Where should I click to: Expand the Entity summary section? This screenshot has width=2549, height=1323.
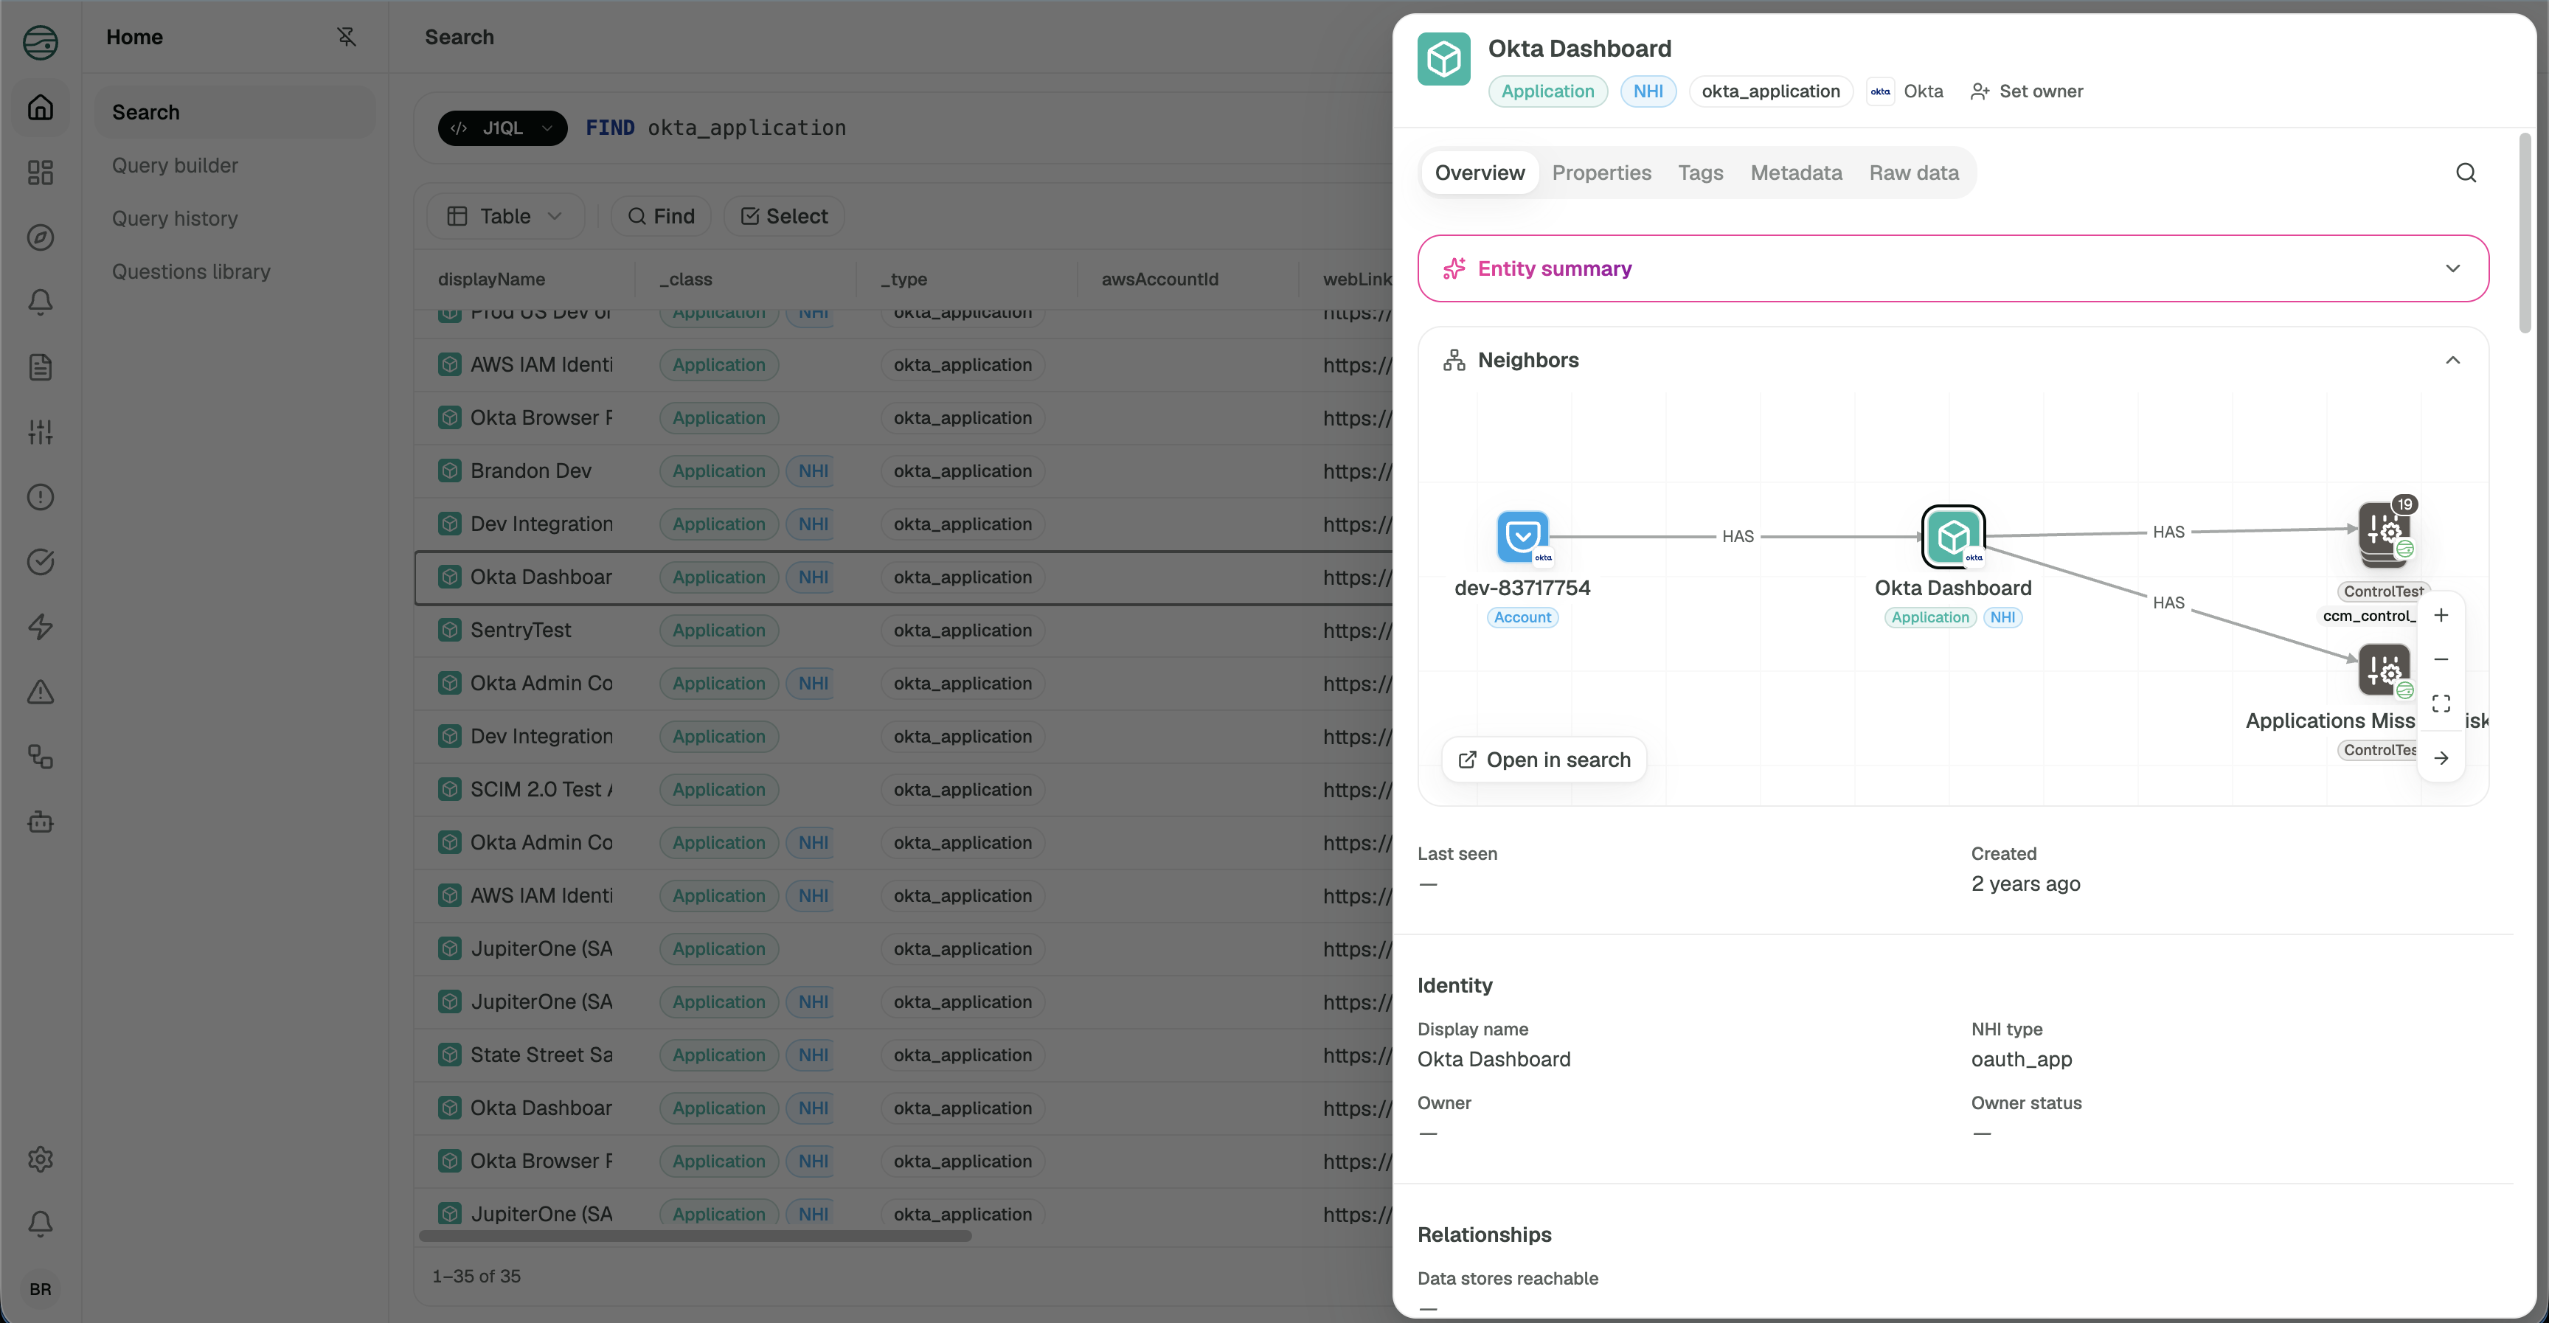tap(1952, 268)
